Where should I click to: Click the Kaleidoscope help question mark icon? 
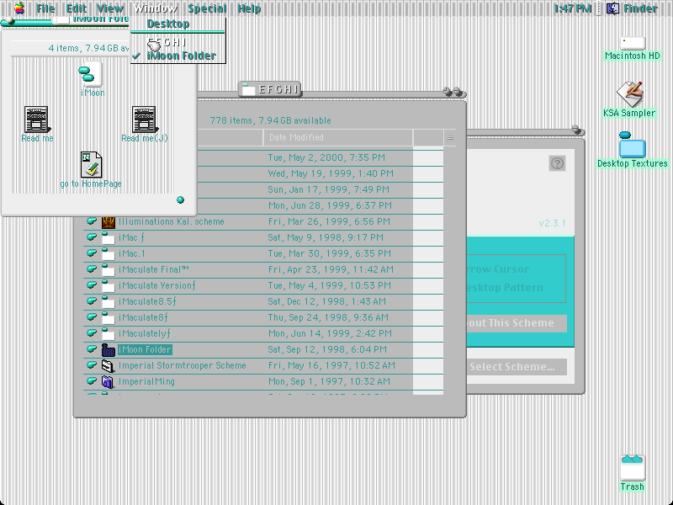[x=557, y=163]
